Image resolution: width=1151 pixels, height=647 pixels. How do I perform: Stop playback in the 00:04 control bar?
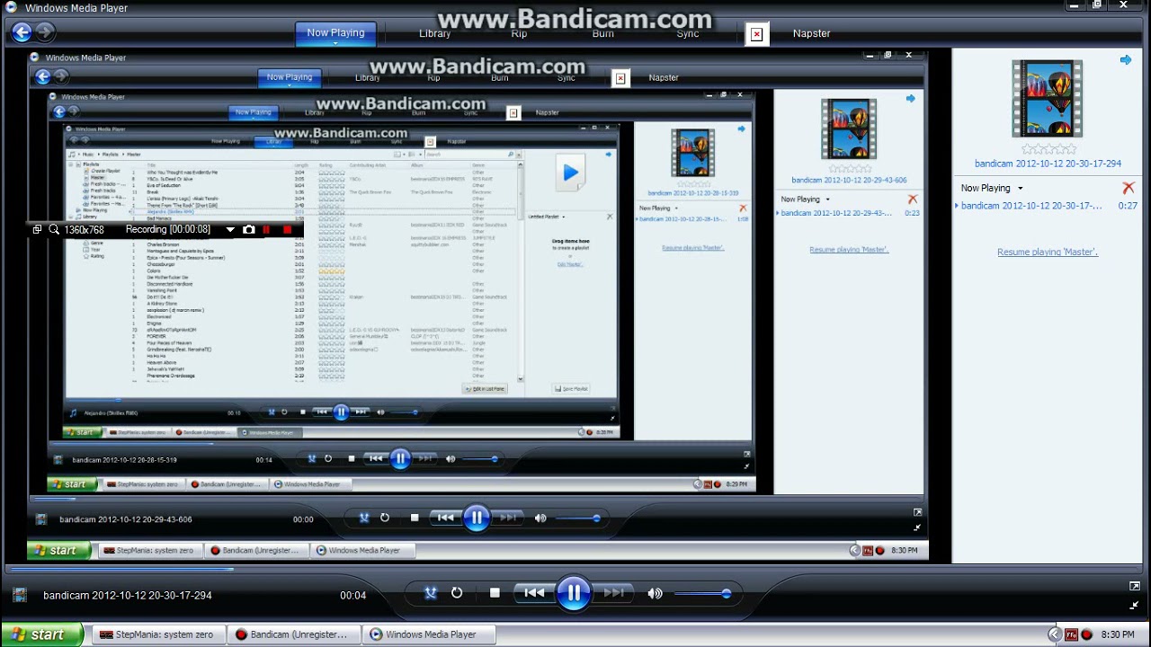[495, 593]
